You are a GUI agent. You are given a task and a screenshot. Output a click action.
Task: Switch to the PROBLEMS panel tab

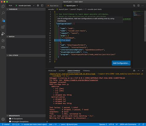click(x=52, y=71)
